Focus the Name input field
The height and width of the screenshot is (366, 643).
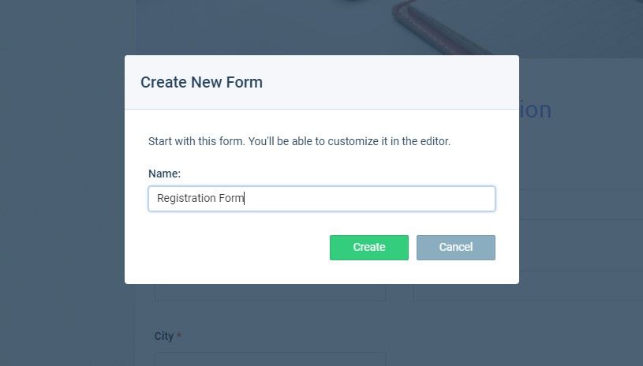point(322,198)
